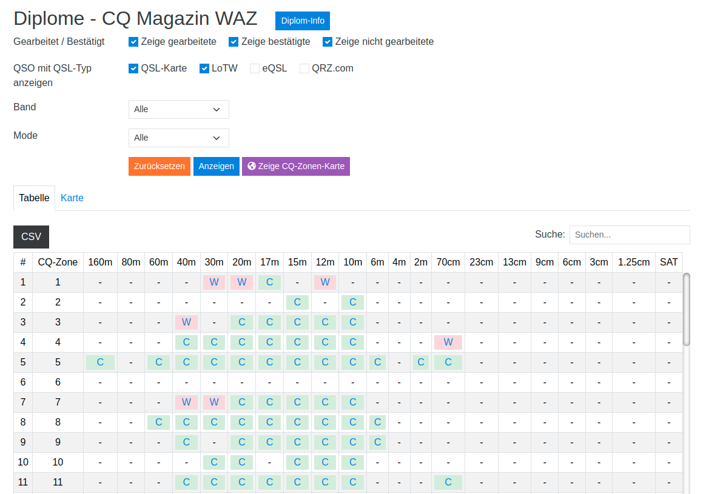709x494 pixels.
Task: Switch to the Karte tab
Action: [72, 198]
